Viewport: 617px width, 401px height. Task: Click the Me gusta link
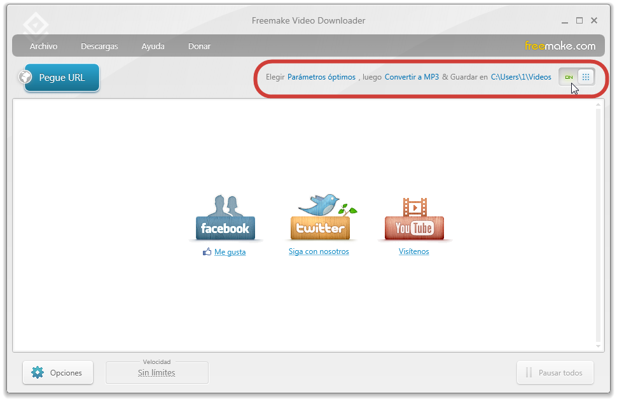pyautogui.click(x=230, y=251)
